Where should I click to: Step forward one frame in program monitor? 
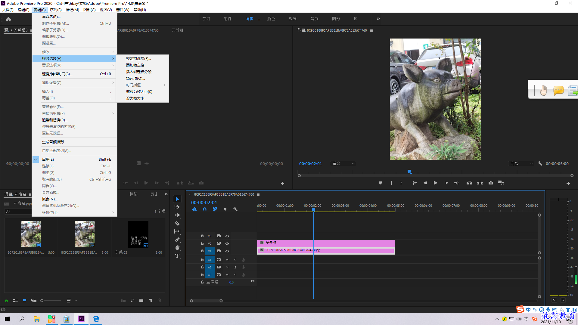coord(446,183)
